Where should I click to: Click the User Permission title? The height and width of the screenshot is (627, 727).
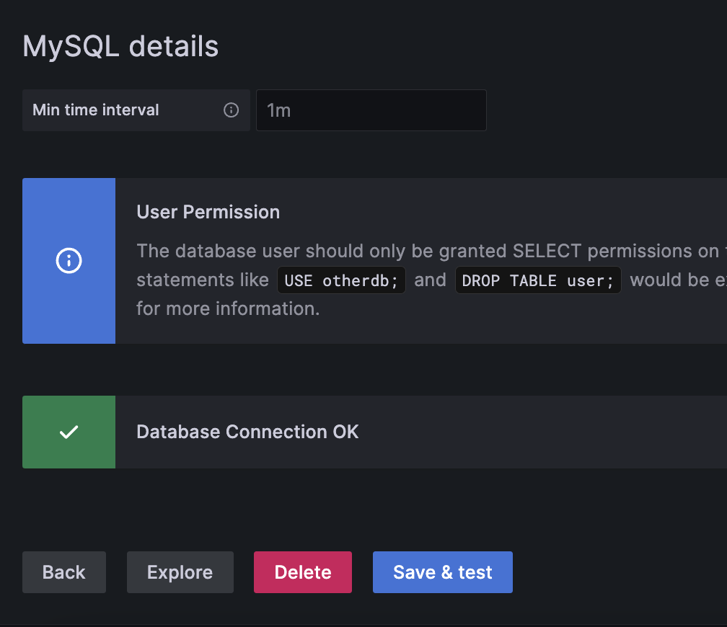[x=208, y=212]
